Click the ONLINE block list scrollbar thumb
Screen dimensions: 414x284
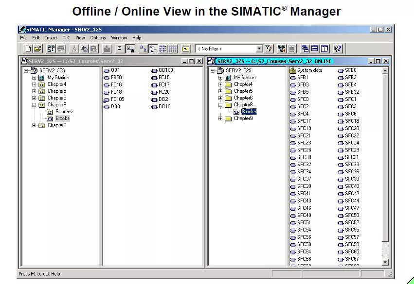385,158
